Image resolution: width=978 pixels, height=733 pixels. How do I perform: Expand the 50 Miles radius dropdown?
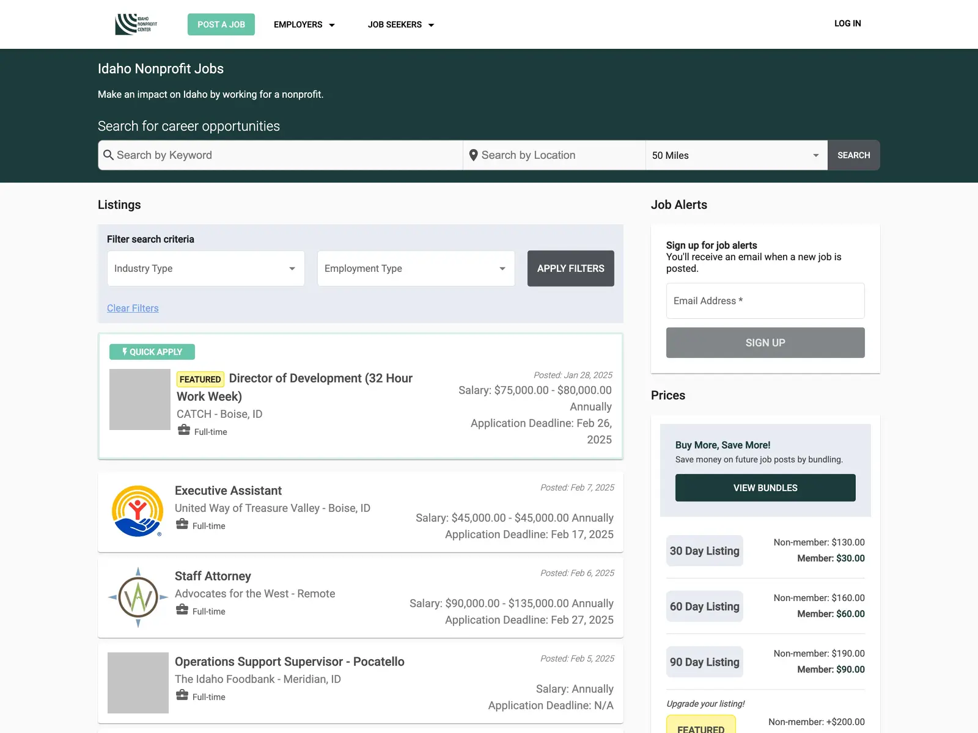coord(737,155)
